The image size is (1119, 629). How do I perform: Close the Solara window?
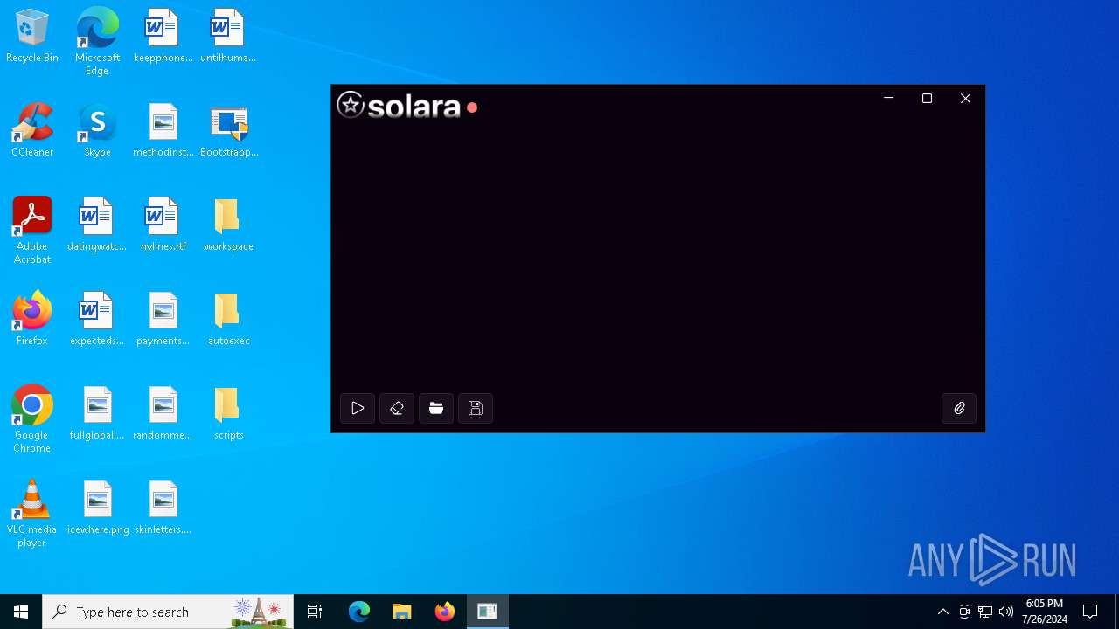coord(965,99)
